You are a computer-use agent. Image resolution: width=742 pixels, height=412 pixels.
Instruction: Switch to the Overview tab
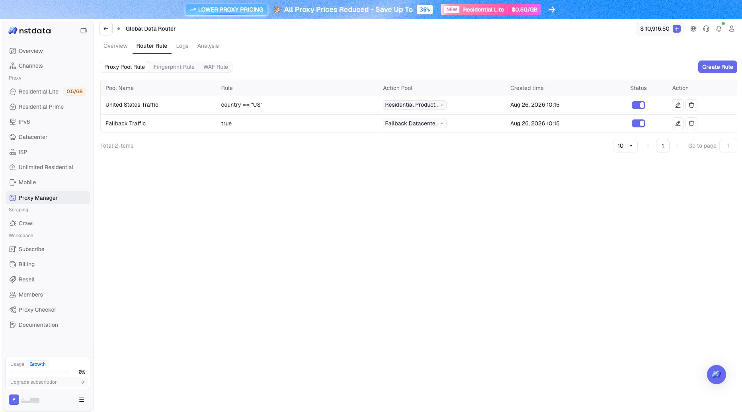click(x=115, y=46)
